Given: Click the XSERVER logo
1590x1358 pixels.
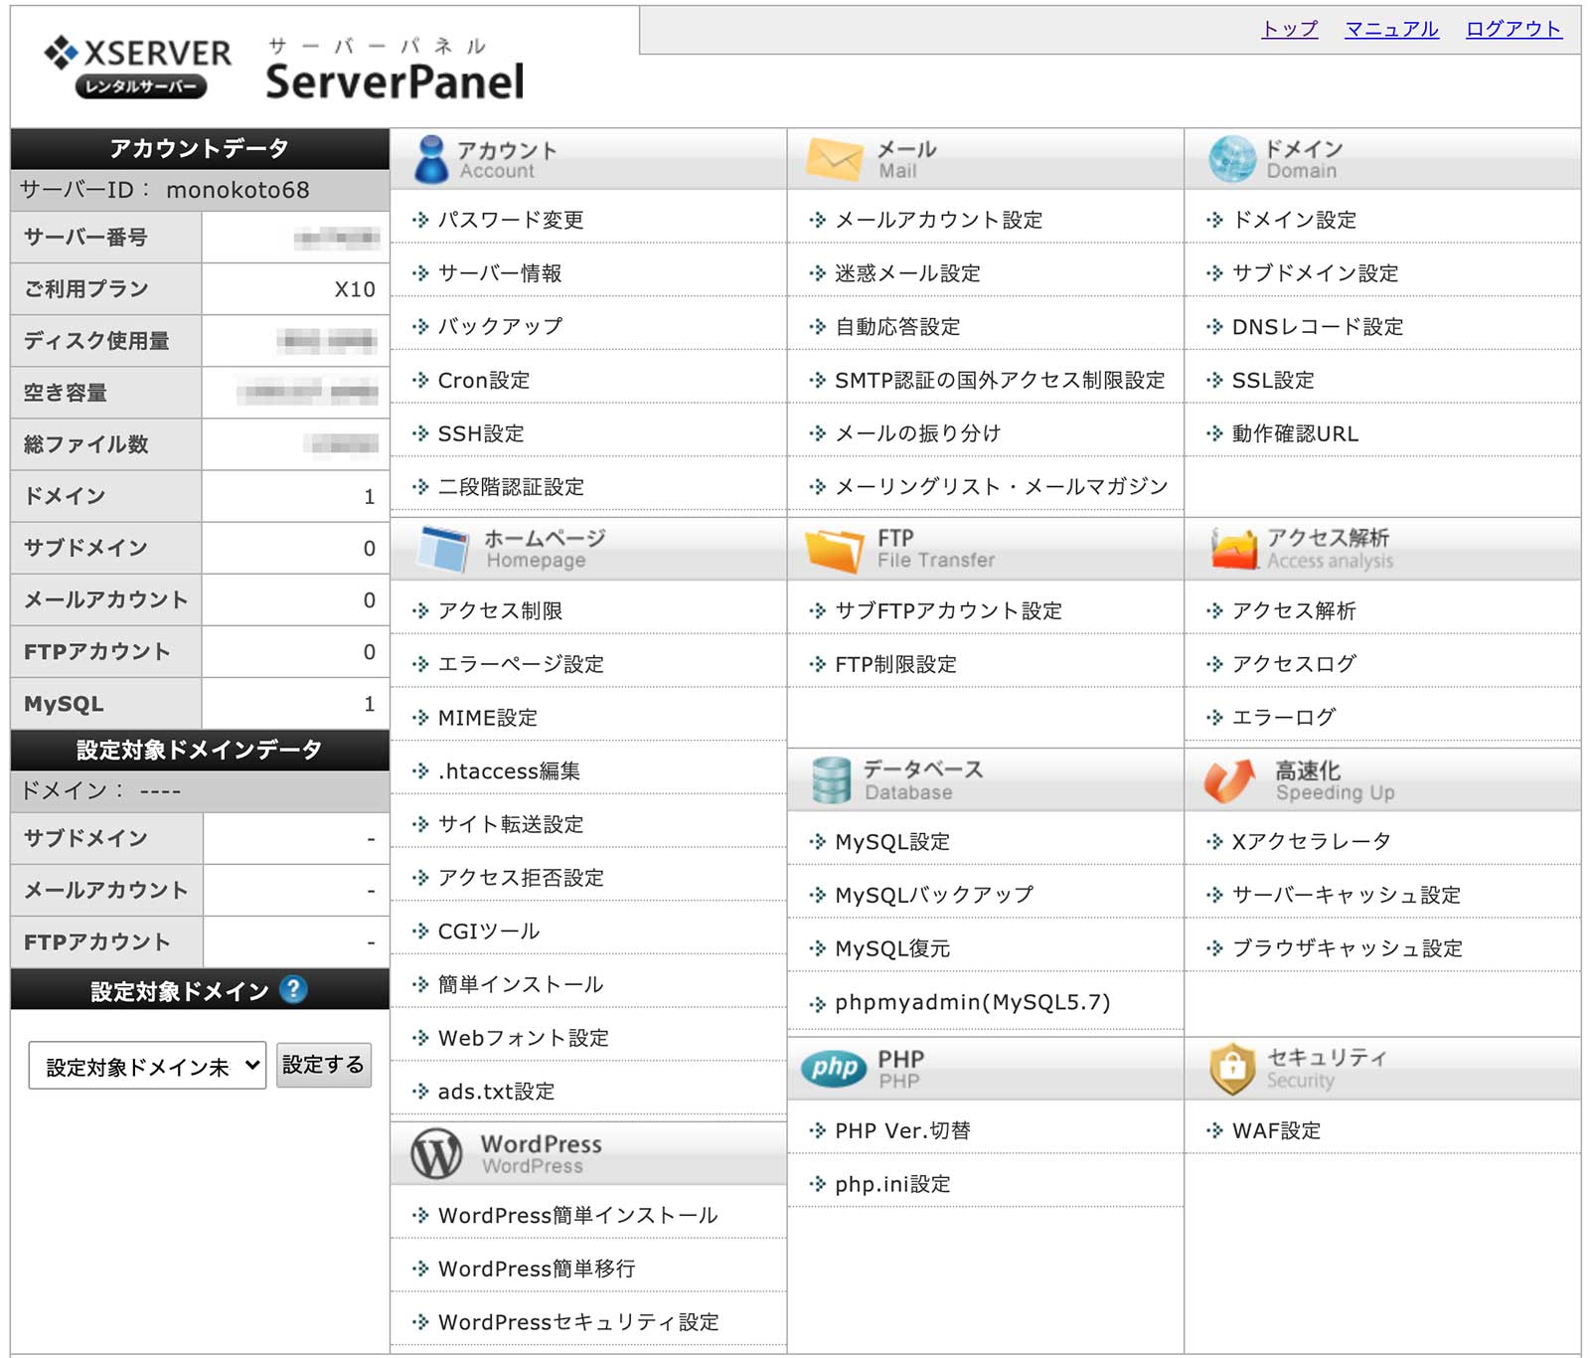Looking at the screenshot, I should [x=137, y=66].
